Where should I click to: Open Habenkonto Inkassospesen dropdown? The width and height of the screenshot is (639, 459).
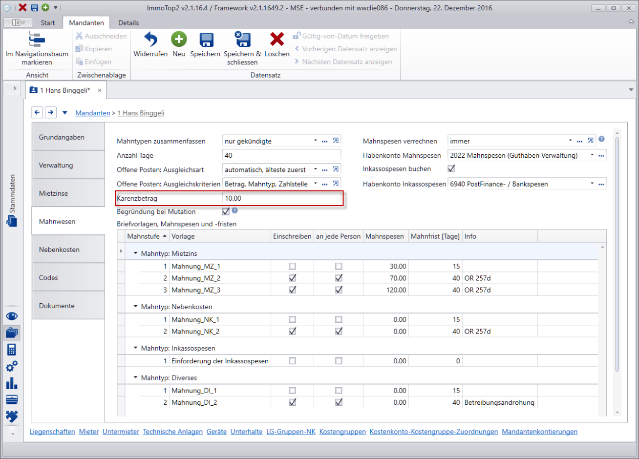(592, 184)
